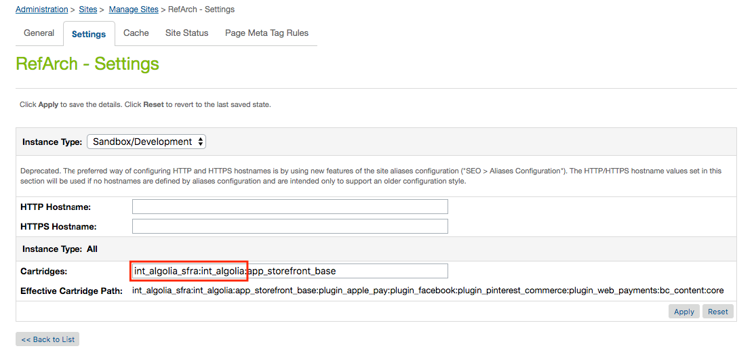This screenshot has width=754, height=359.
Task: Go to the Sites breadcrumb link
Action: pos(88,9)
